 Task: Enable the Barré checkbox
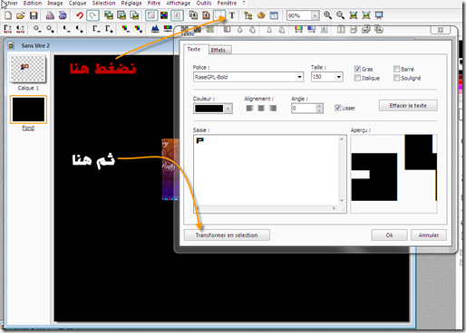pos(396,69)
